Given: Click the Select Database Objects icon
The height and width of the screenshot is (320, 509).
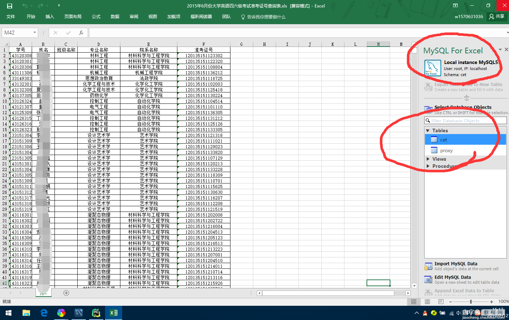Looking at the screenshot, I should pos(428,110).
